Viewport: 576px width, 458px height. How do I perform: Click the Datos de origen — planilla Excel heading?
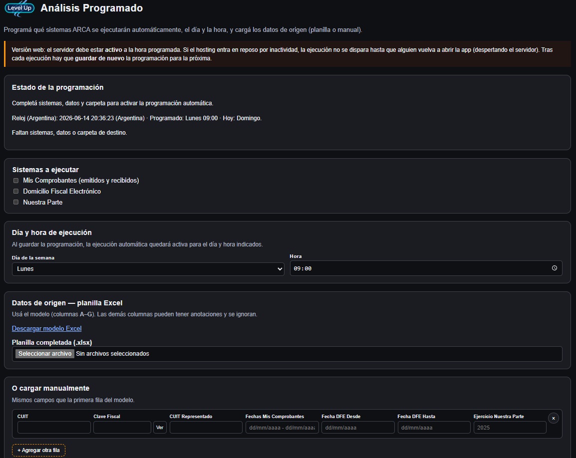(x=67, y=303)
